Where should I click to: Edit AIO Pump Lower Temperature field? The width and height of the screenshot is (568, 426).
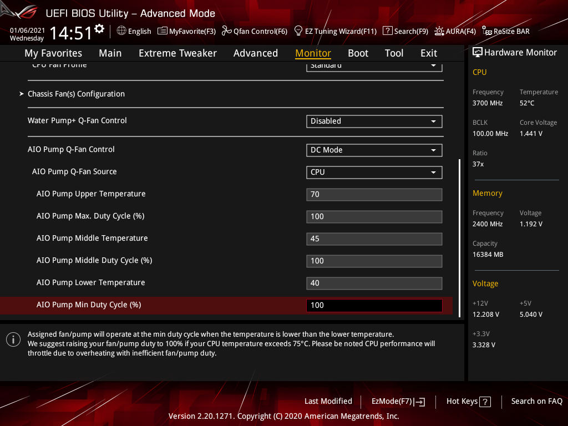tap(374, 283)
